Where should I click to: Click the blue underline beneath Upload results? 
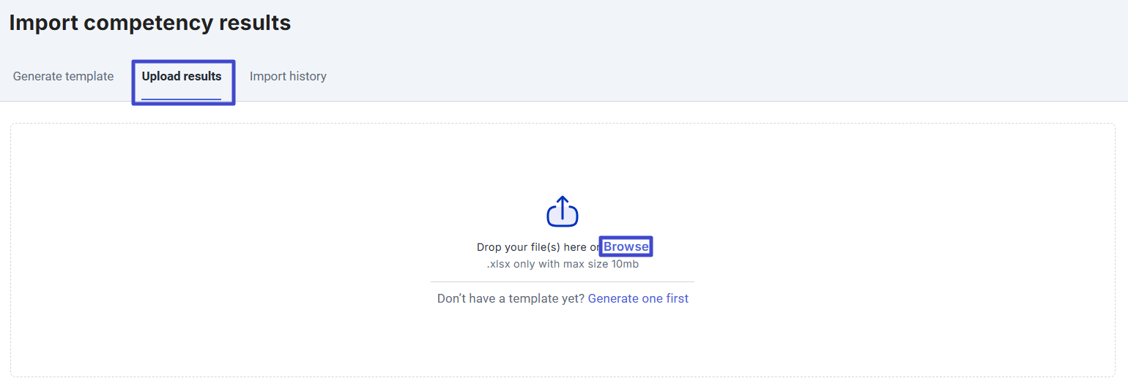click(x=182, y=99)
